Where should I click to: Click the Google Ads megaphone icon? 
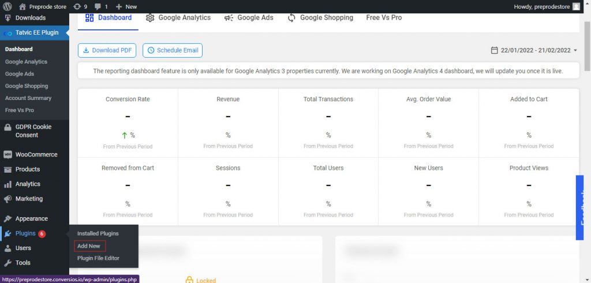[x=229, y=18]
